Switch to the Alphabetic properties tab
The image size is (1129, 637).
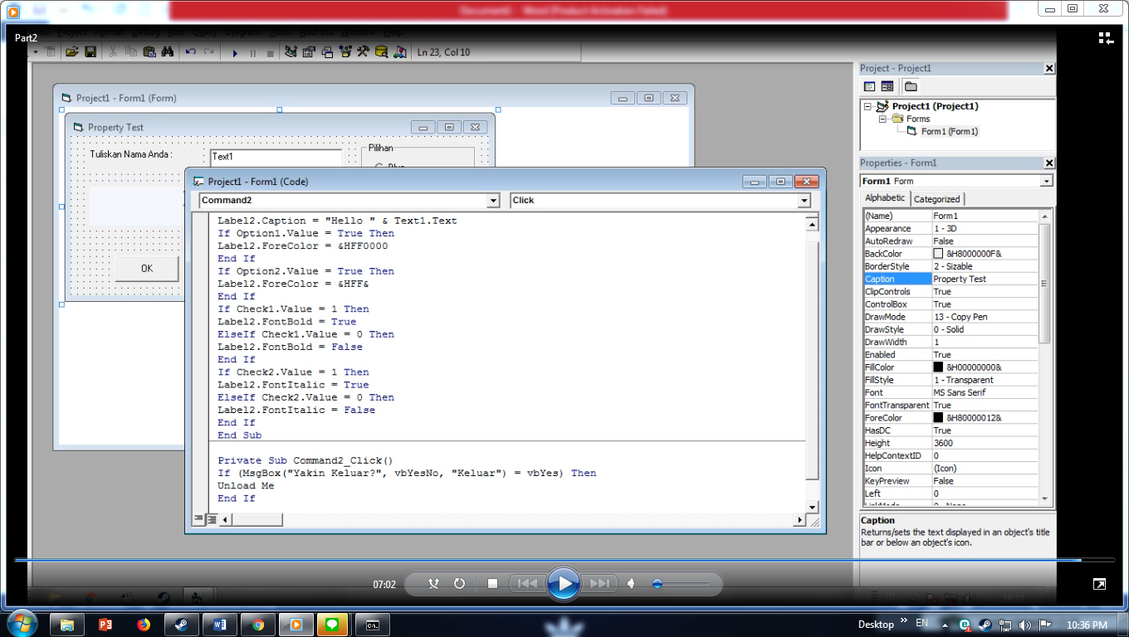click(885, 198)
